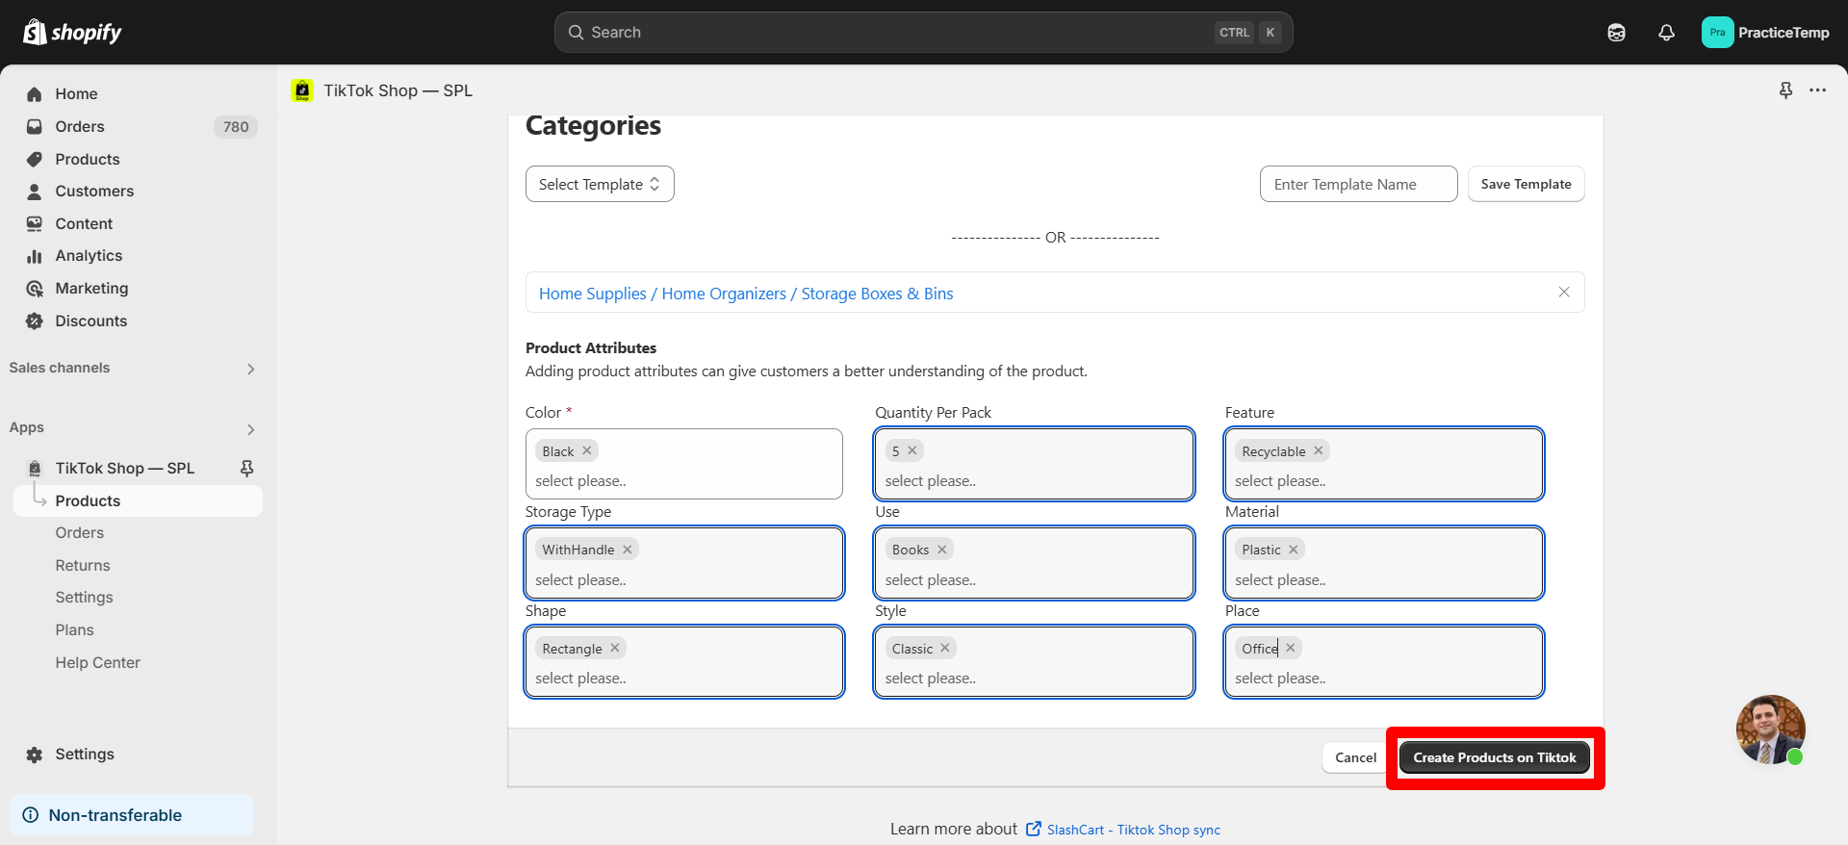Expand the Sales channels section
The width and height of the screenshot is (1848, 845).
click(x=250, y=369)
